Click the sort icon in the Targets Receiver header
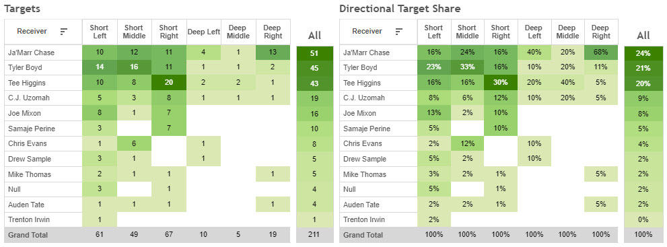This screenshot has width=667, height=247. point(64,32)
